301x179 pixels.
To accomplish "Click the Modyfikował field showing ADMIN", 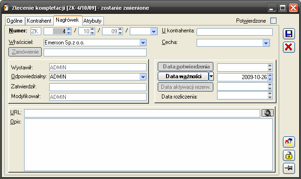I will [x=98, y=97].
